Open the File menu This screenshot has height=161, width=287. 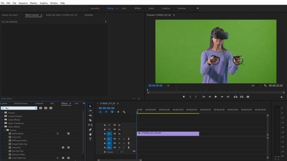(3, 3)
